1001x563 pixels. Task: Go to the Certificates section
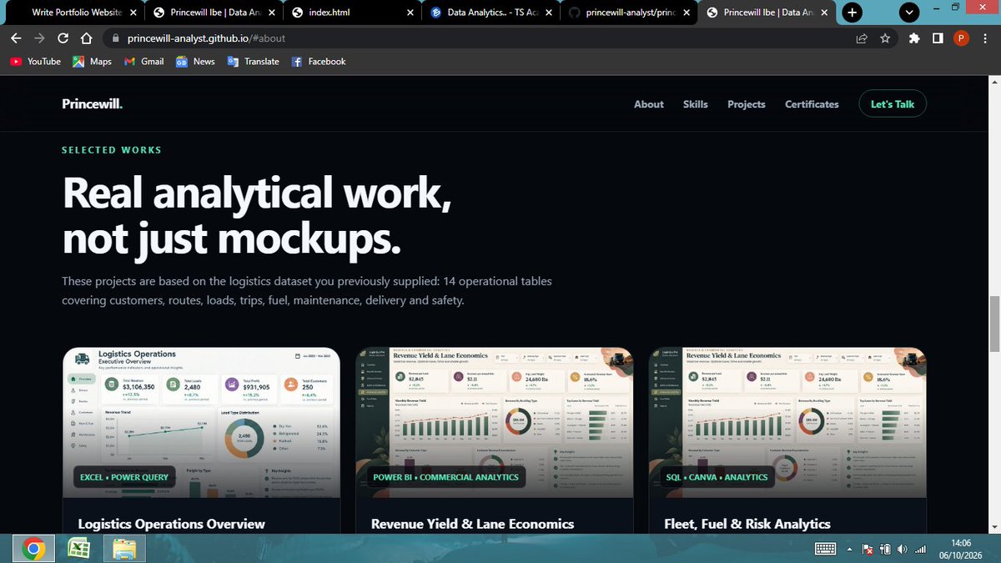tap(812, 104)
